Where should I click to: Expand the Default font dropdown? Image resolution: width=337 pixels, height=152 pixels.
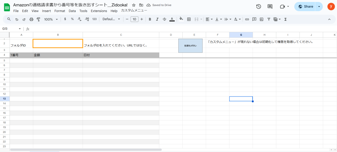111,19
